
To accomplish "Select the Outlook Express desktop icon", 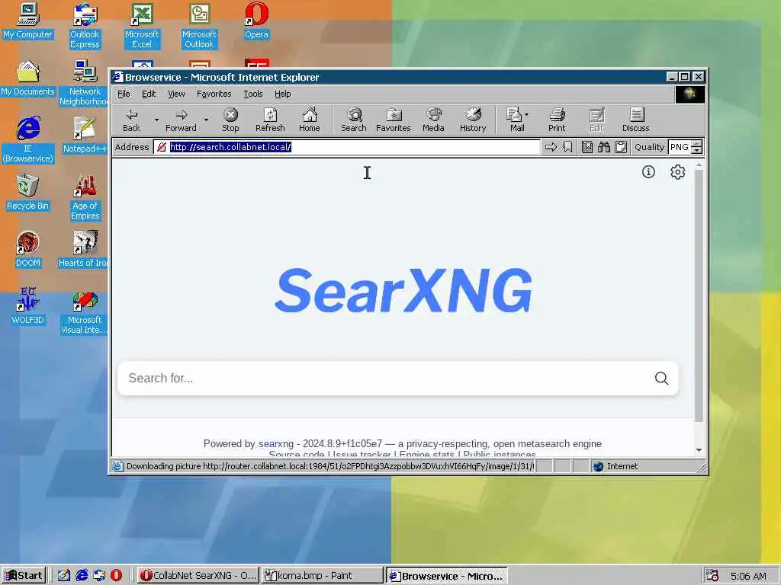I will 85,26.
